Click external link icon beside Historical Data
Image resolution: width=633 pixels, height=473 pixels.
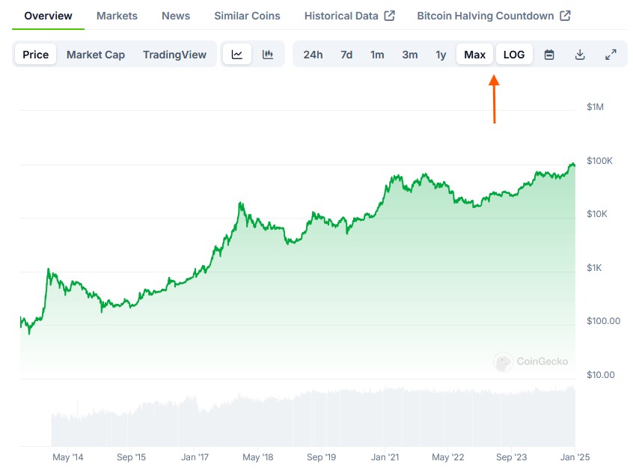(x=389, y=16)
